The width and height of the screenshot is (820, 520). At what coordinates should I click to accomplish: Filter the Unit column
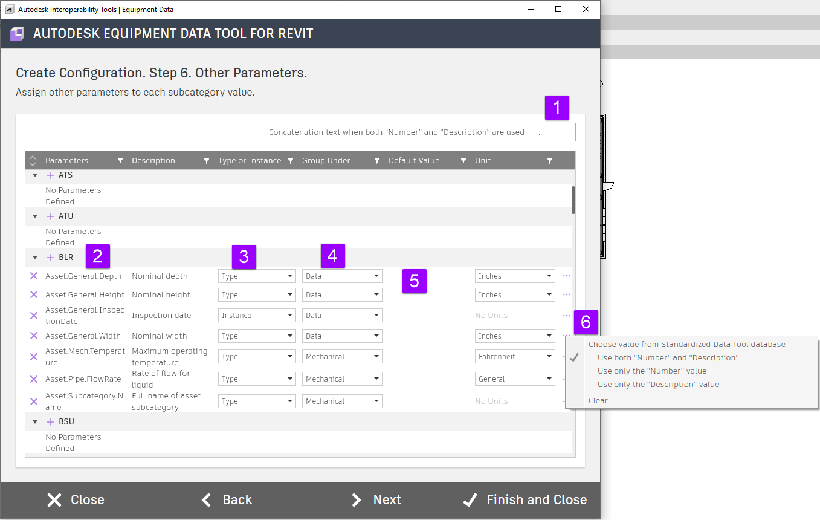click(x=550, y=161)
